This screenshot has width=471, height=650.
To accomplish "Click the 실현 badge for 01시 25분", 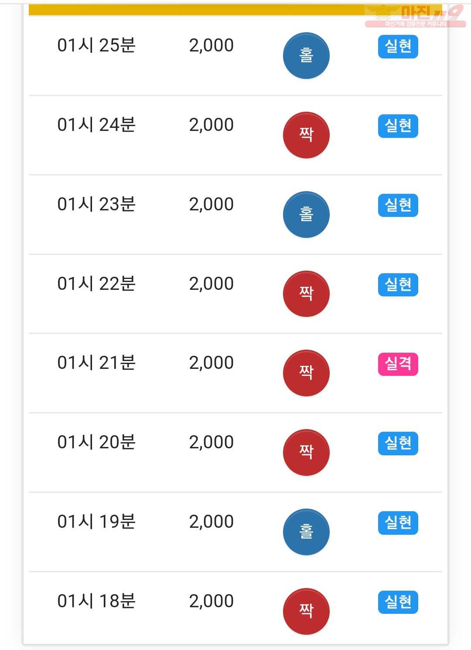I will (x=398, y=46).
